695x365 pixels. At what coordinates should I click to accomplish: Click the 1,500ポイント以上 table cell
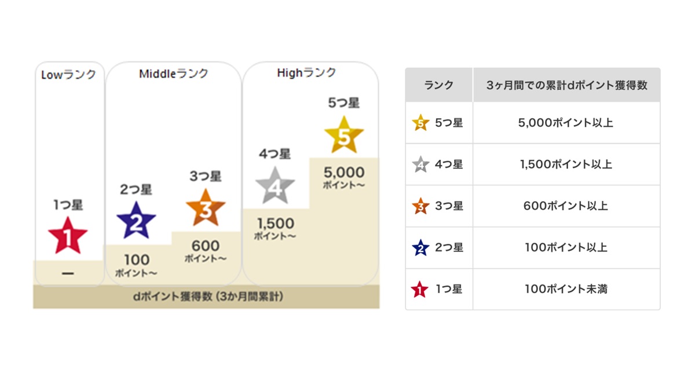566,165
